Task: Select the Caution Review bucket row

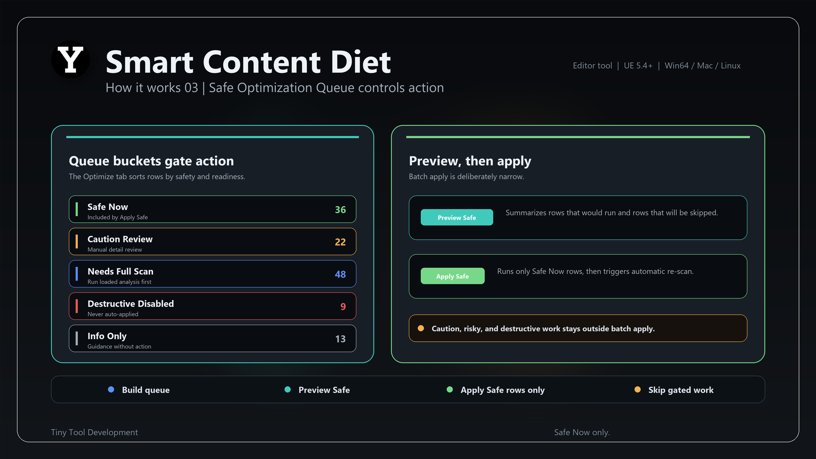Action: 212,241
